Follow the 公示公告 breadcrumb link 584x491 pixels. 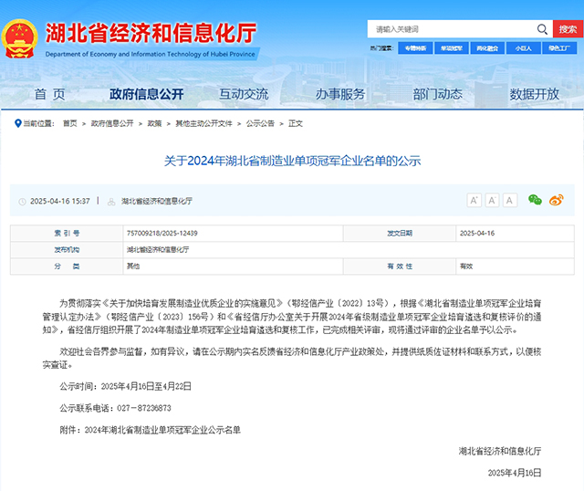click(260, 123)
